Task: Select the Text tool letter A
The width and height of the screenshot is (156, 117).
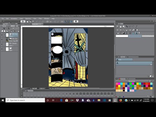Action: pyautogui.click(x=136, y=33)
